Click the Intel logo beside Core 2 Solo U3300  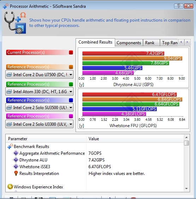pyautogui.click(x=9, y=124)
